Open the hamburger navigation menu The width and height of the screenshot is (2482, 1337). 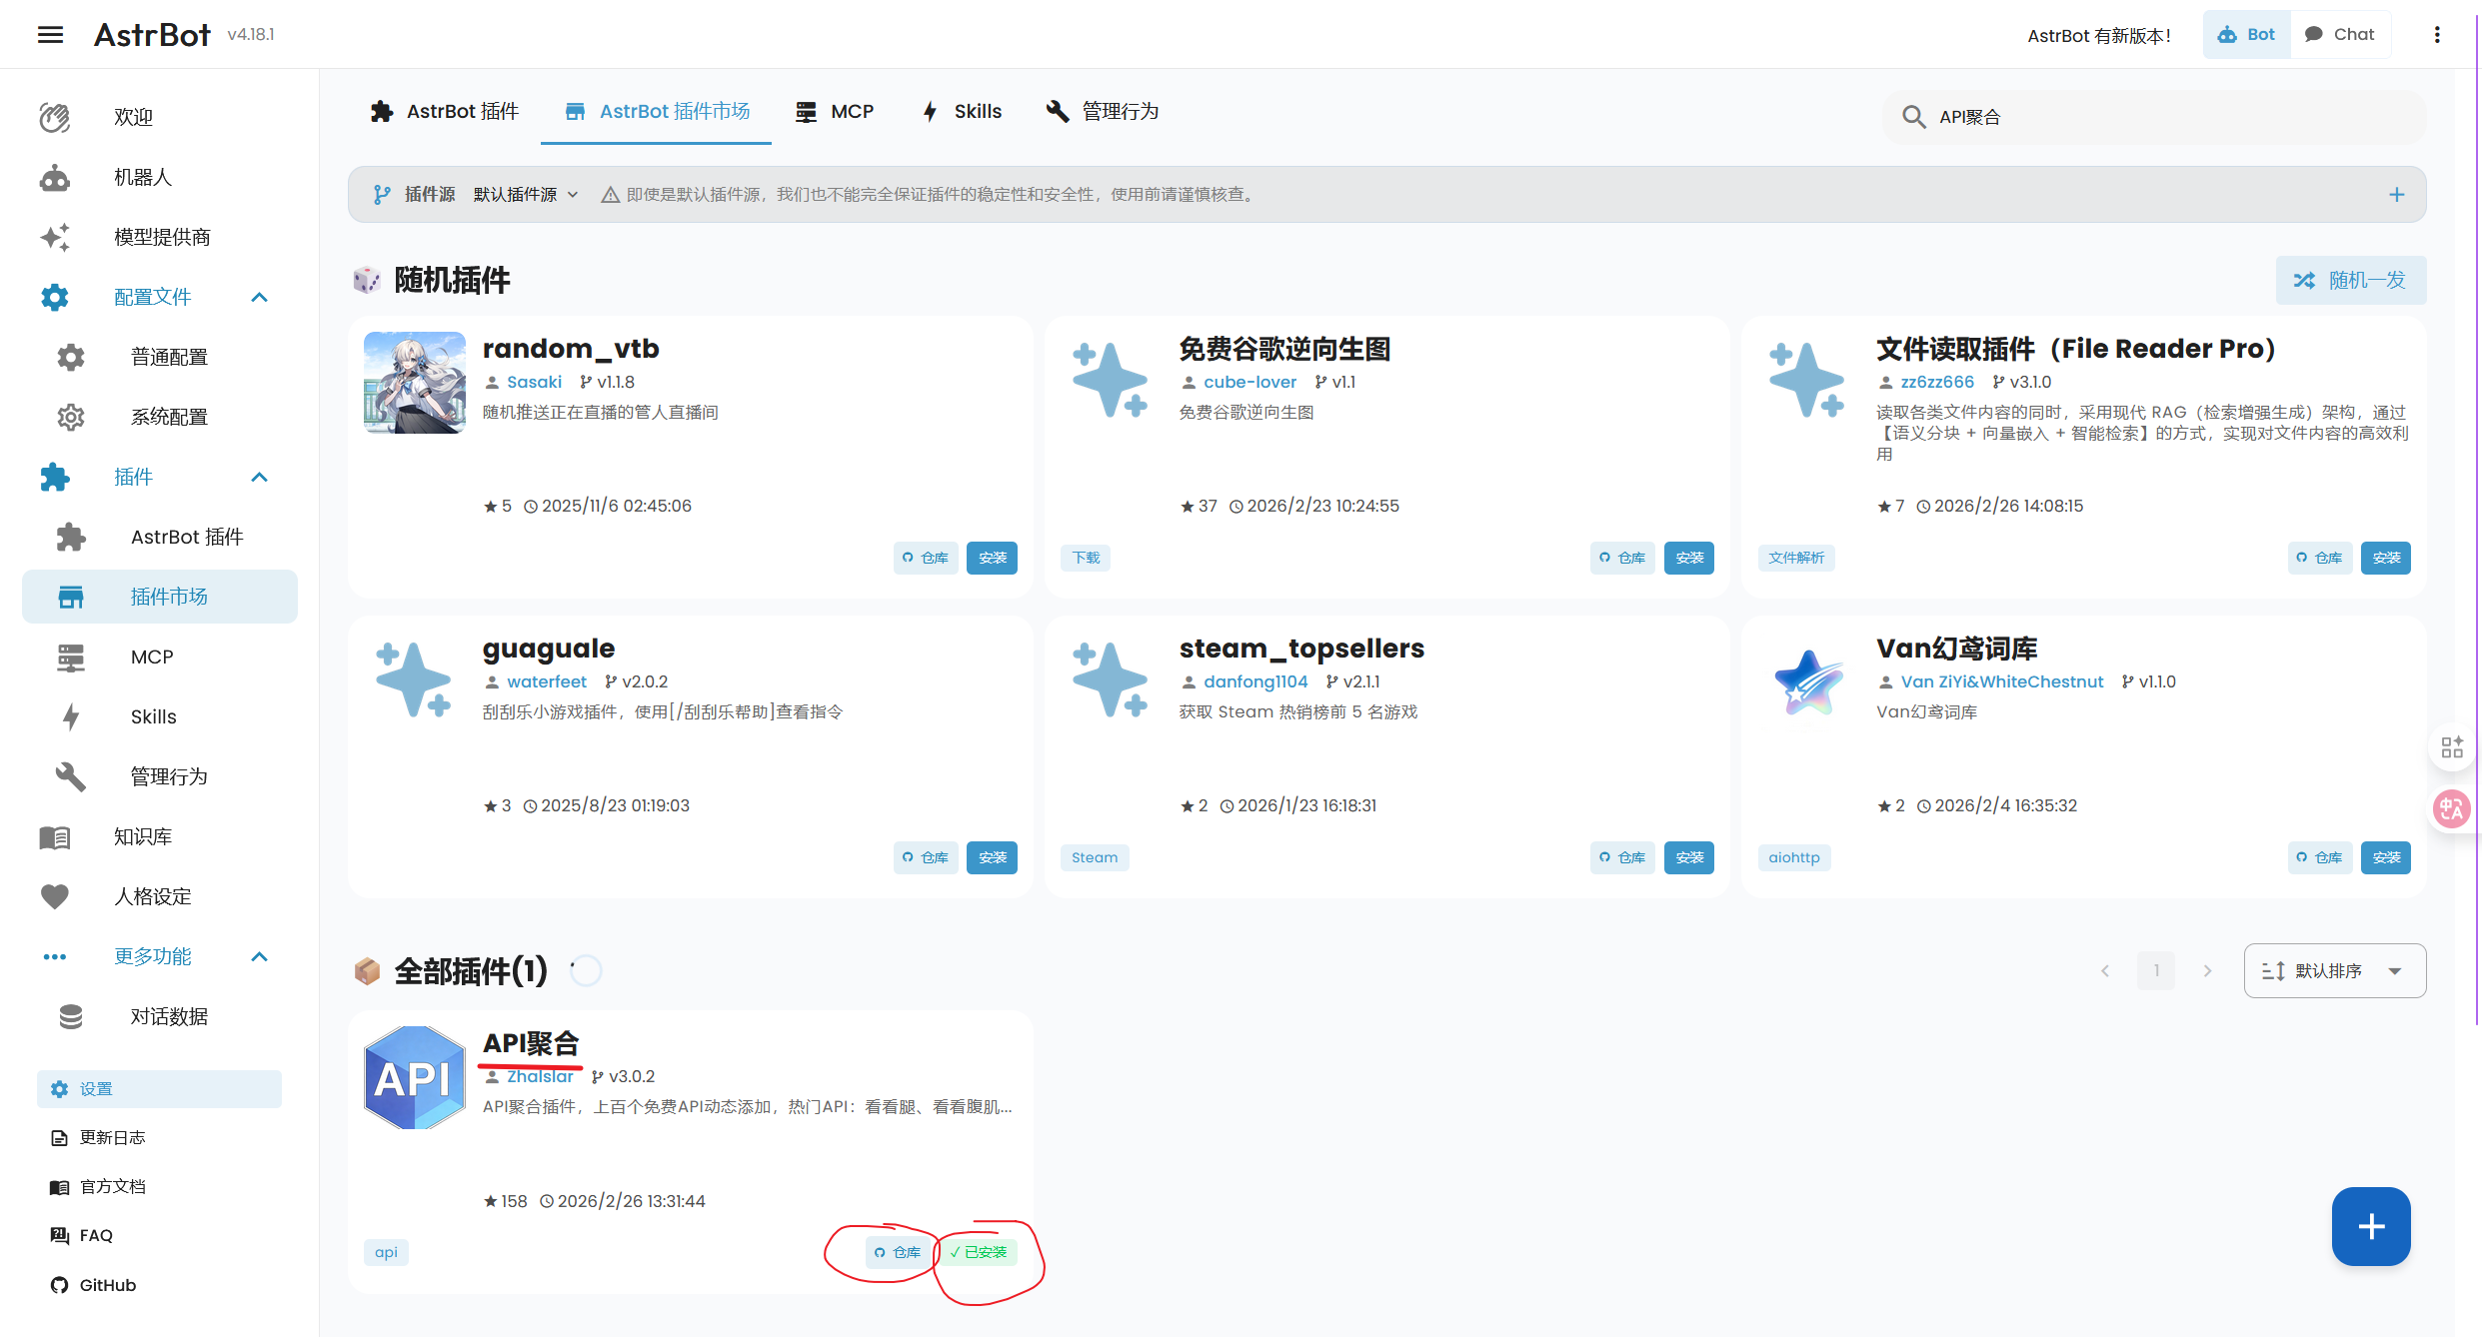pos(50,35)
